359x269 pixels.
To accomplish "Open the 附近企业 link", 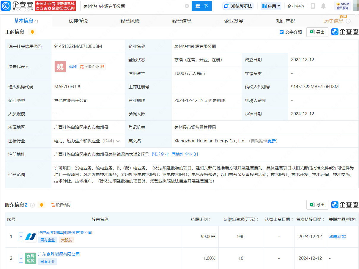I will coord(160,154).
